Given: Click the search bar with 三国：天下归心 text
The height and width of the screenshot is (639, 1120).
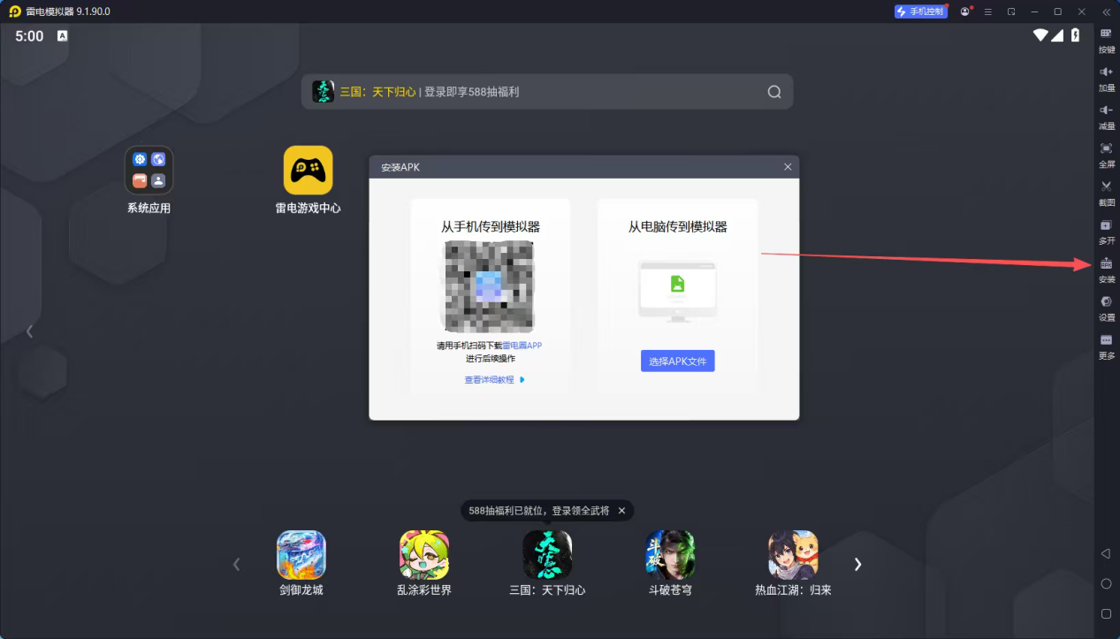Looking at the screenshot, I should [547, 92].
